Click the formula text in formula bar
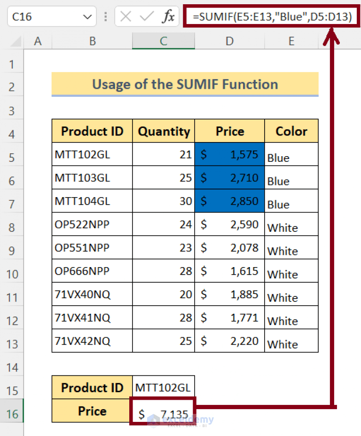 270,16
